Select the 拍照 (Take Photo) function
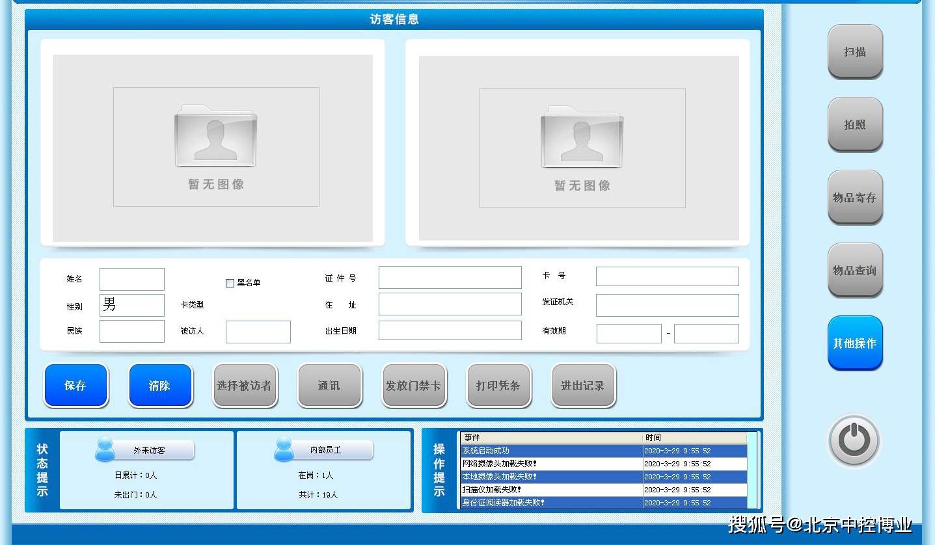935x545 pixels. [854, 124]
